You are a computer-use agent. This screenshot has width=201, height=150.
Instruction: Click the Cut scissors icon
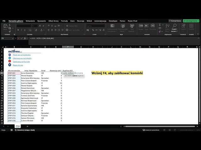[x=10, y=25]
